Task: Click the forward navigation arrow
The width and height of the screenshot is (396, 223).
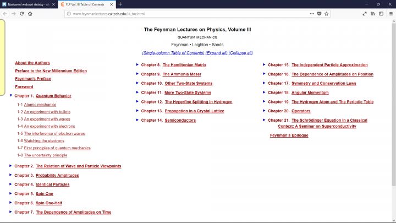Action: [14, 14]
